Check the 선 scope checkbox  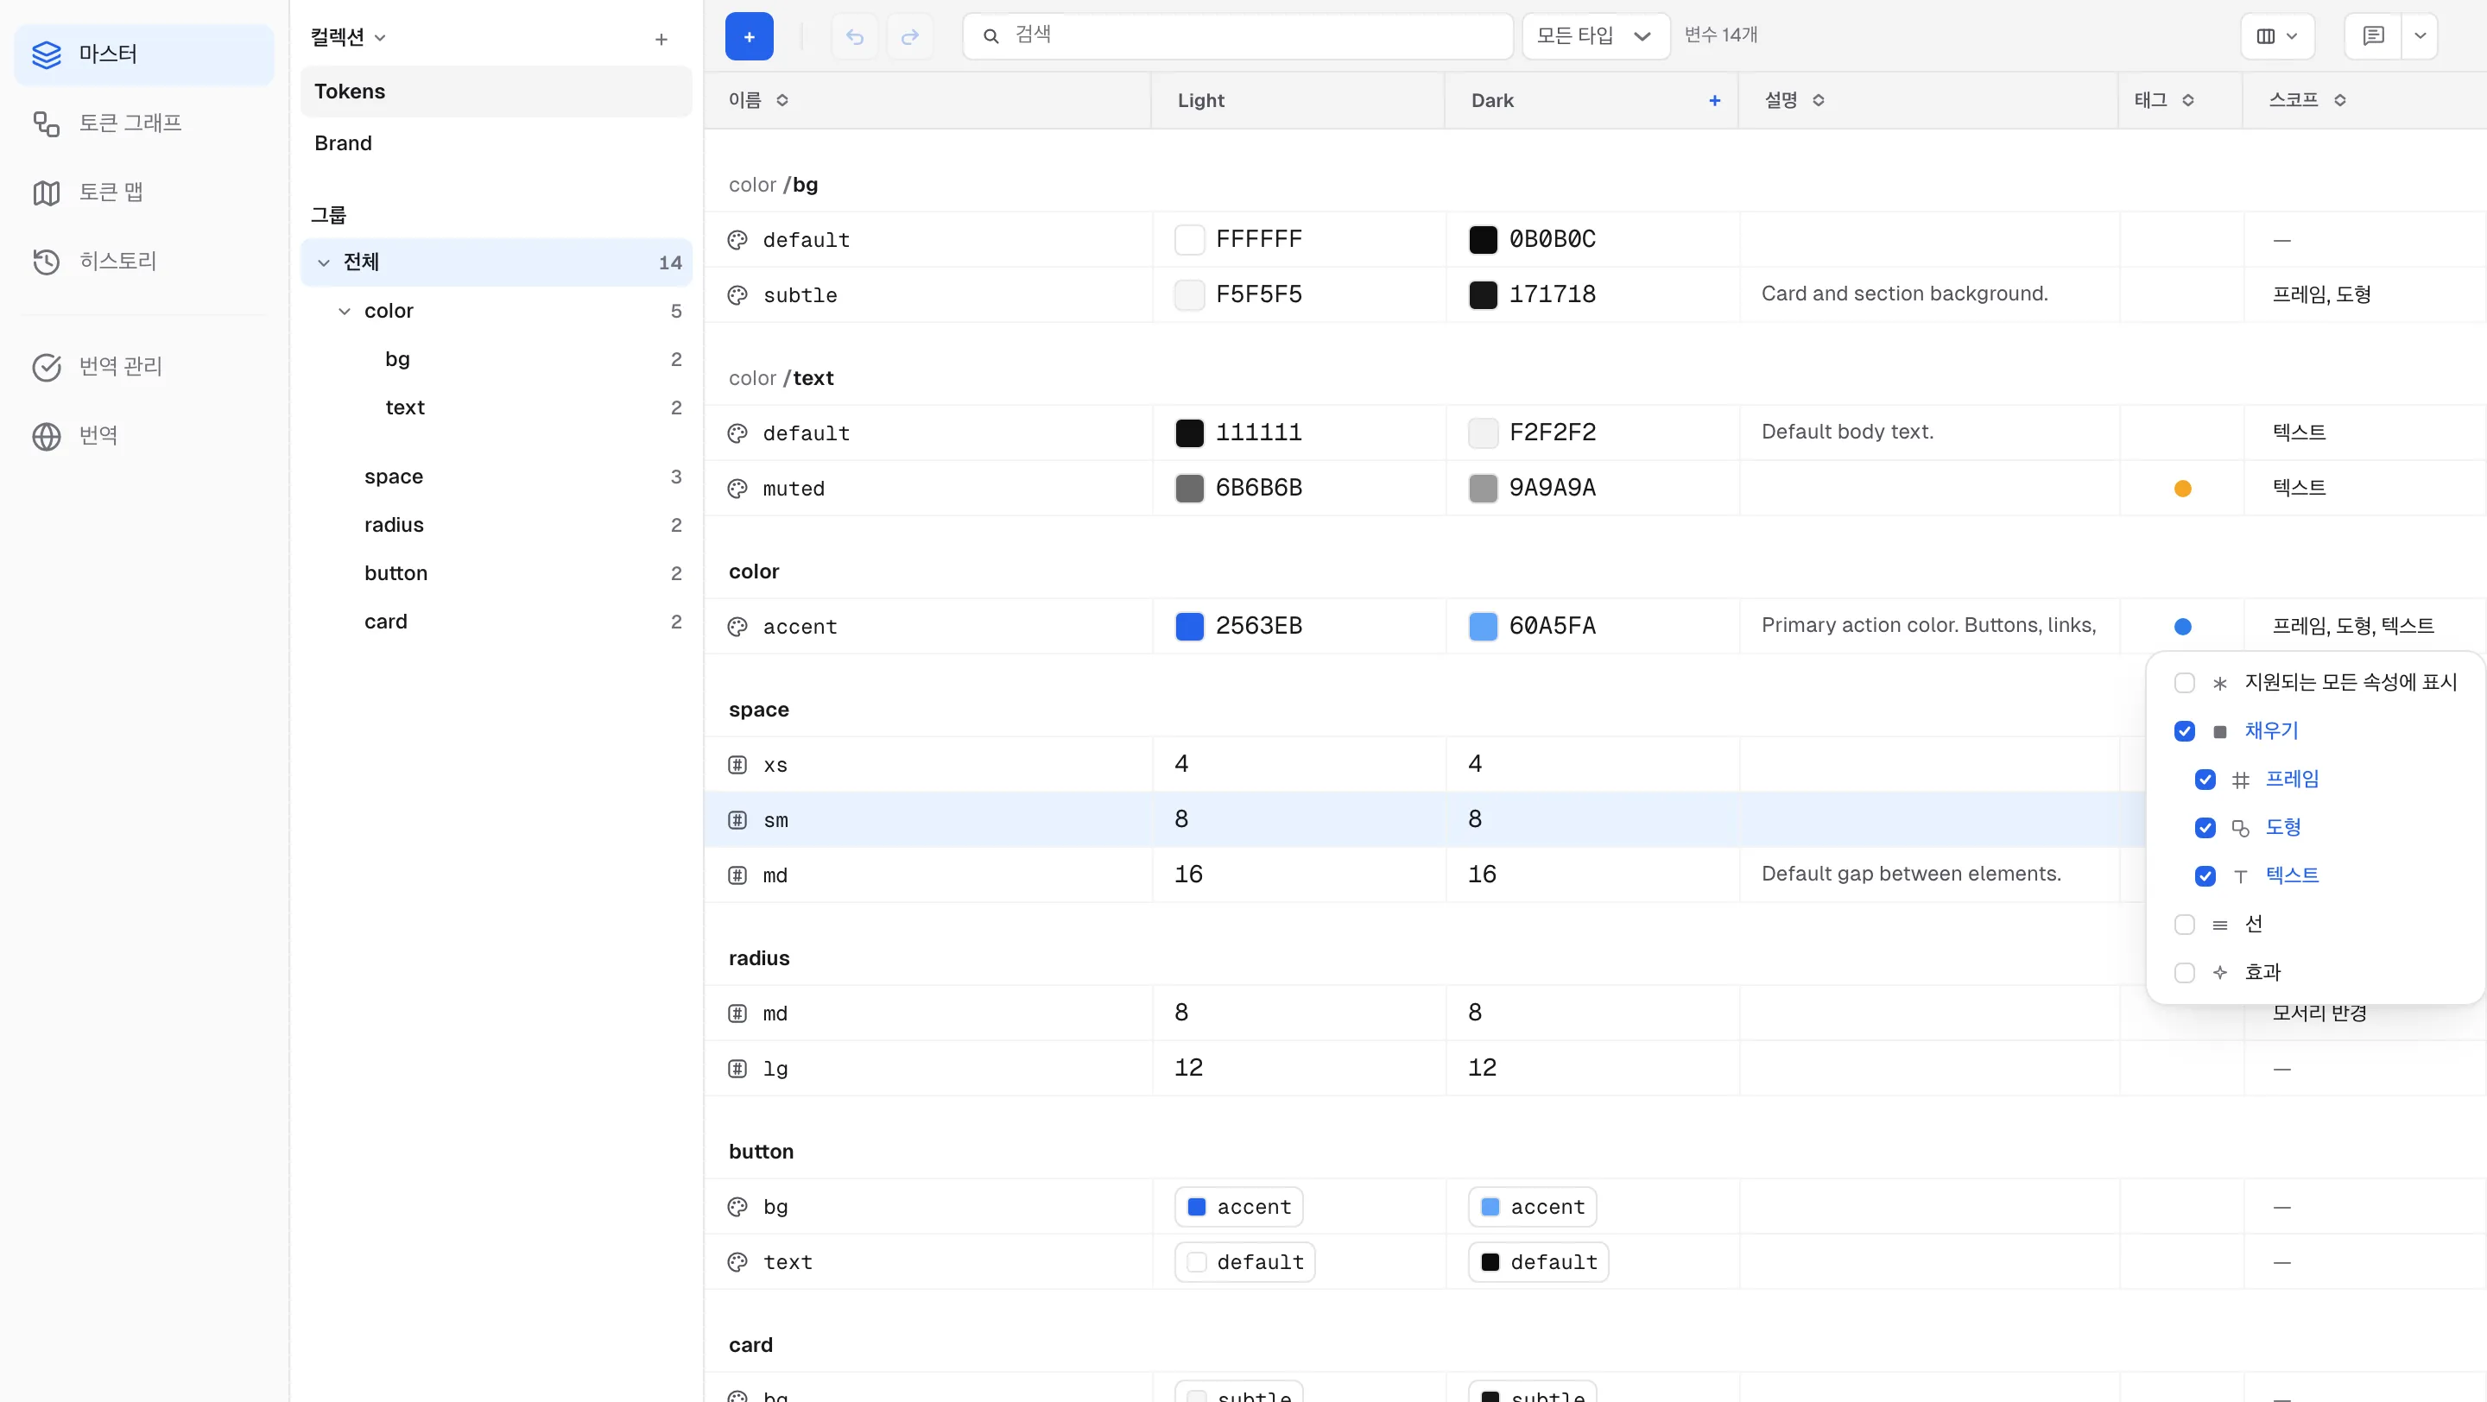(x=2184, y=925)
